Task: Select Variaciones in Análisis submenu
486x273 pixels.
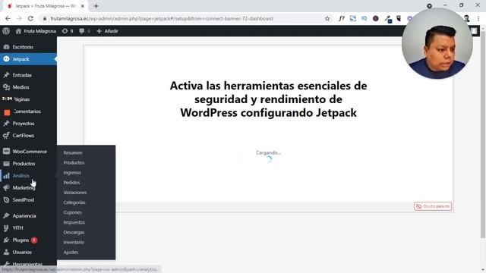Action: 75,193
